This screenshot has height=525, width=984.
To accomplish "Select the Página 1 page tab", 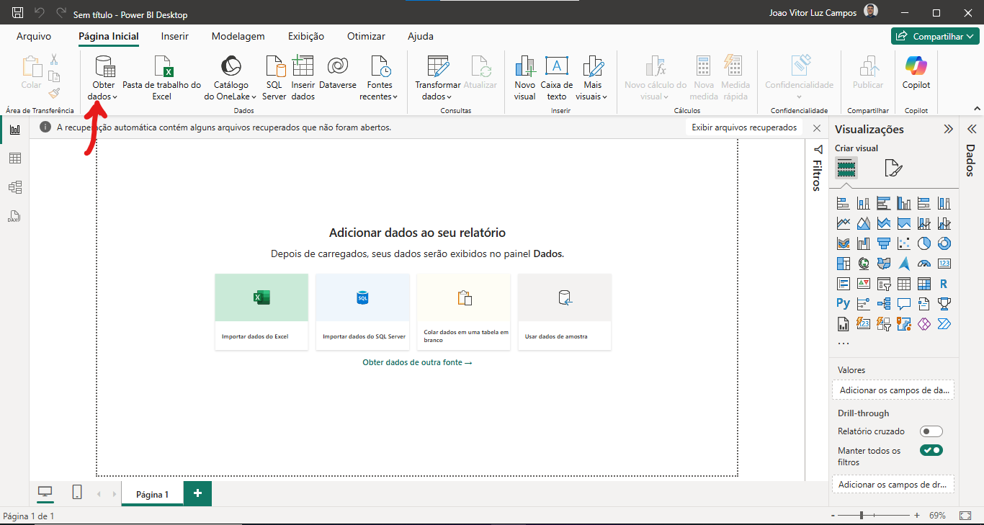I will 152,494.
